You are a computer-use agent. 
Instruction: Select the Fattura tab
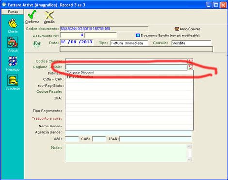click(x=13, y=12)
